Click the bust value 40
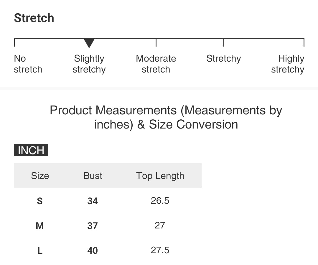 93,251
